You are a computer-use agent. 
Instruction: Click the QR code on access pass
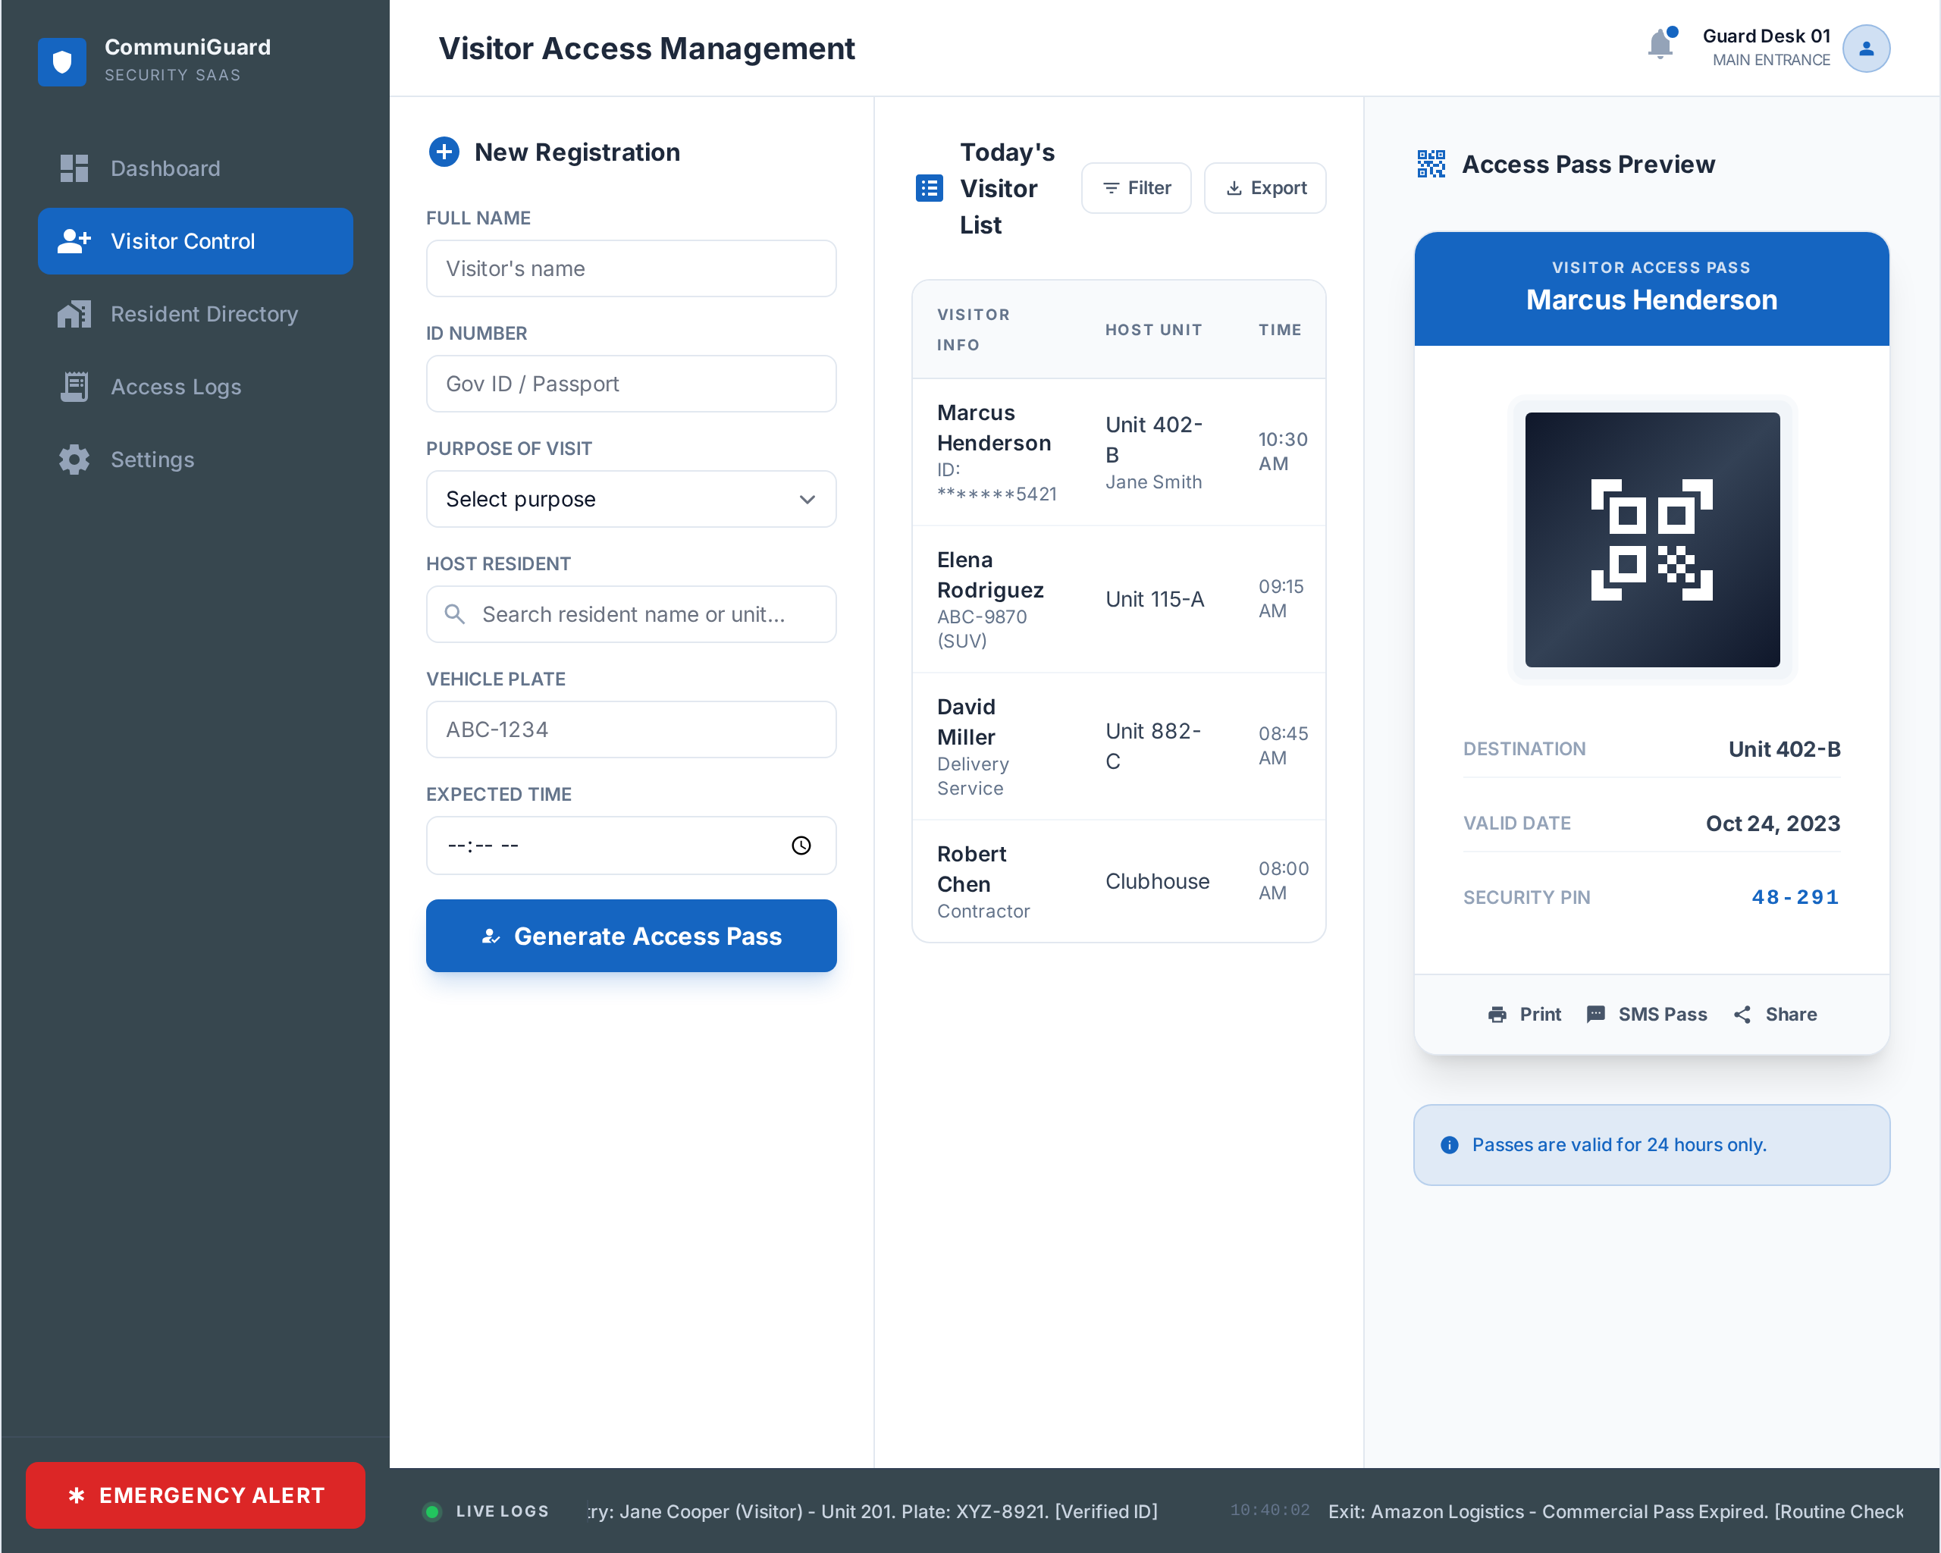[x=1651, y=539]
